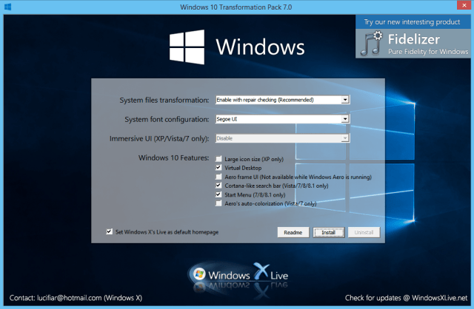
Task: Close the Transformation Pack window
Action: (456, 7)
